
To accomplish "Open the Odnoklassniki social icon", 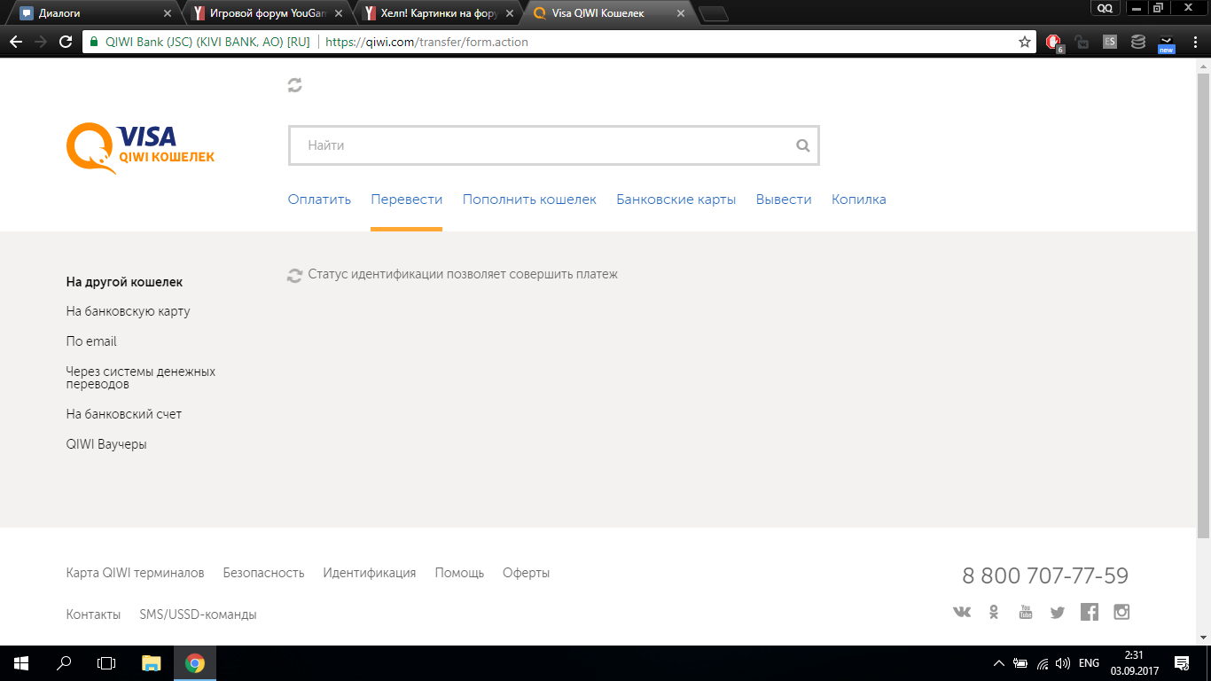I will tap(994, 612).
